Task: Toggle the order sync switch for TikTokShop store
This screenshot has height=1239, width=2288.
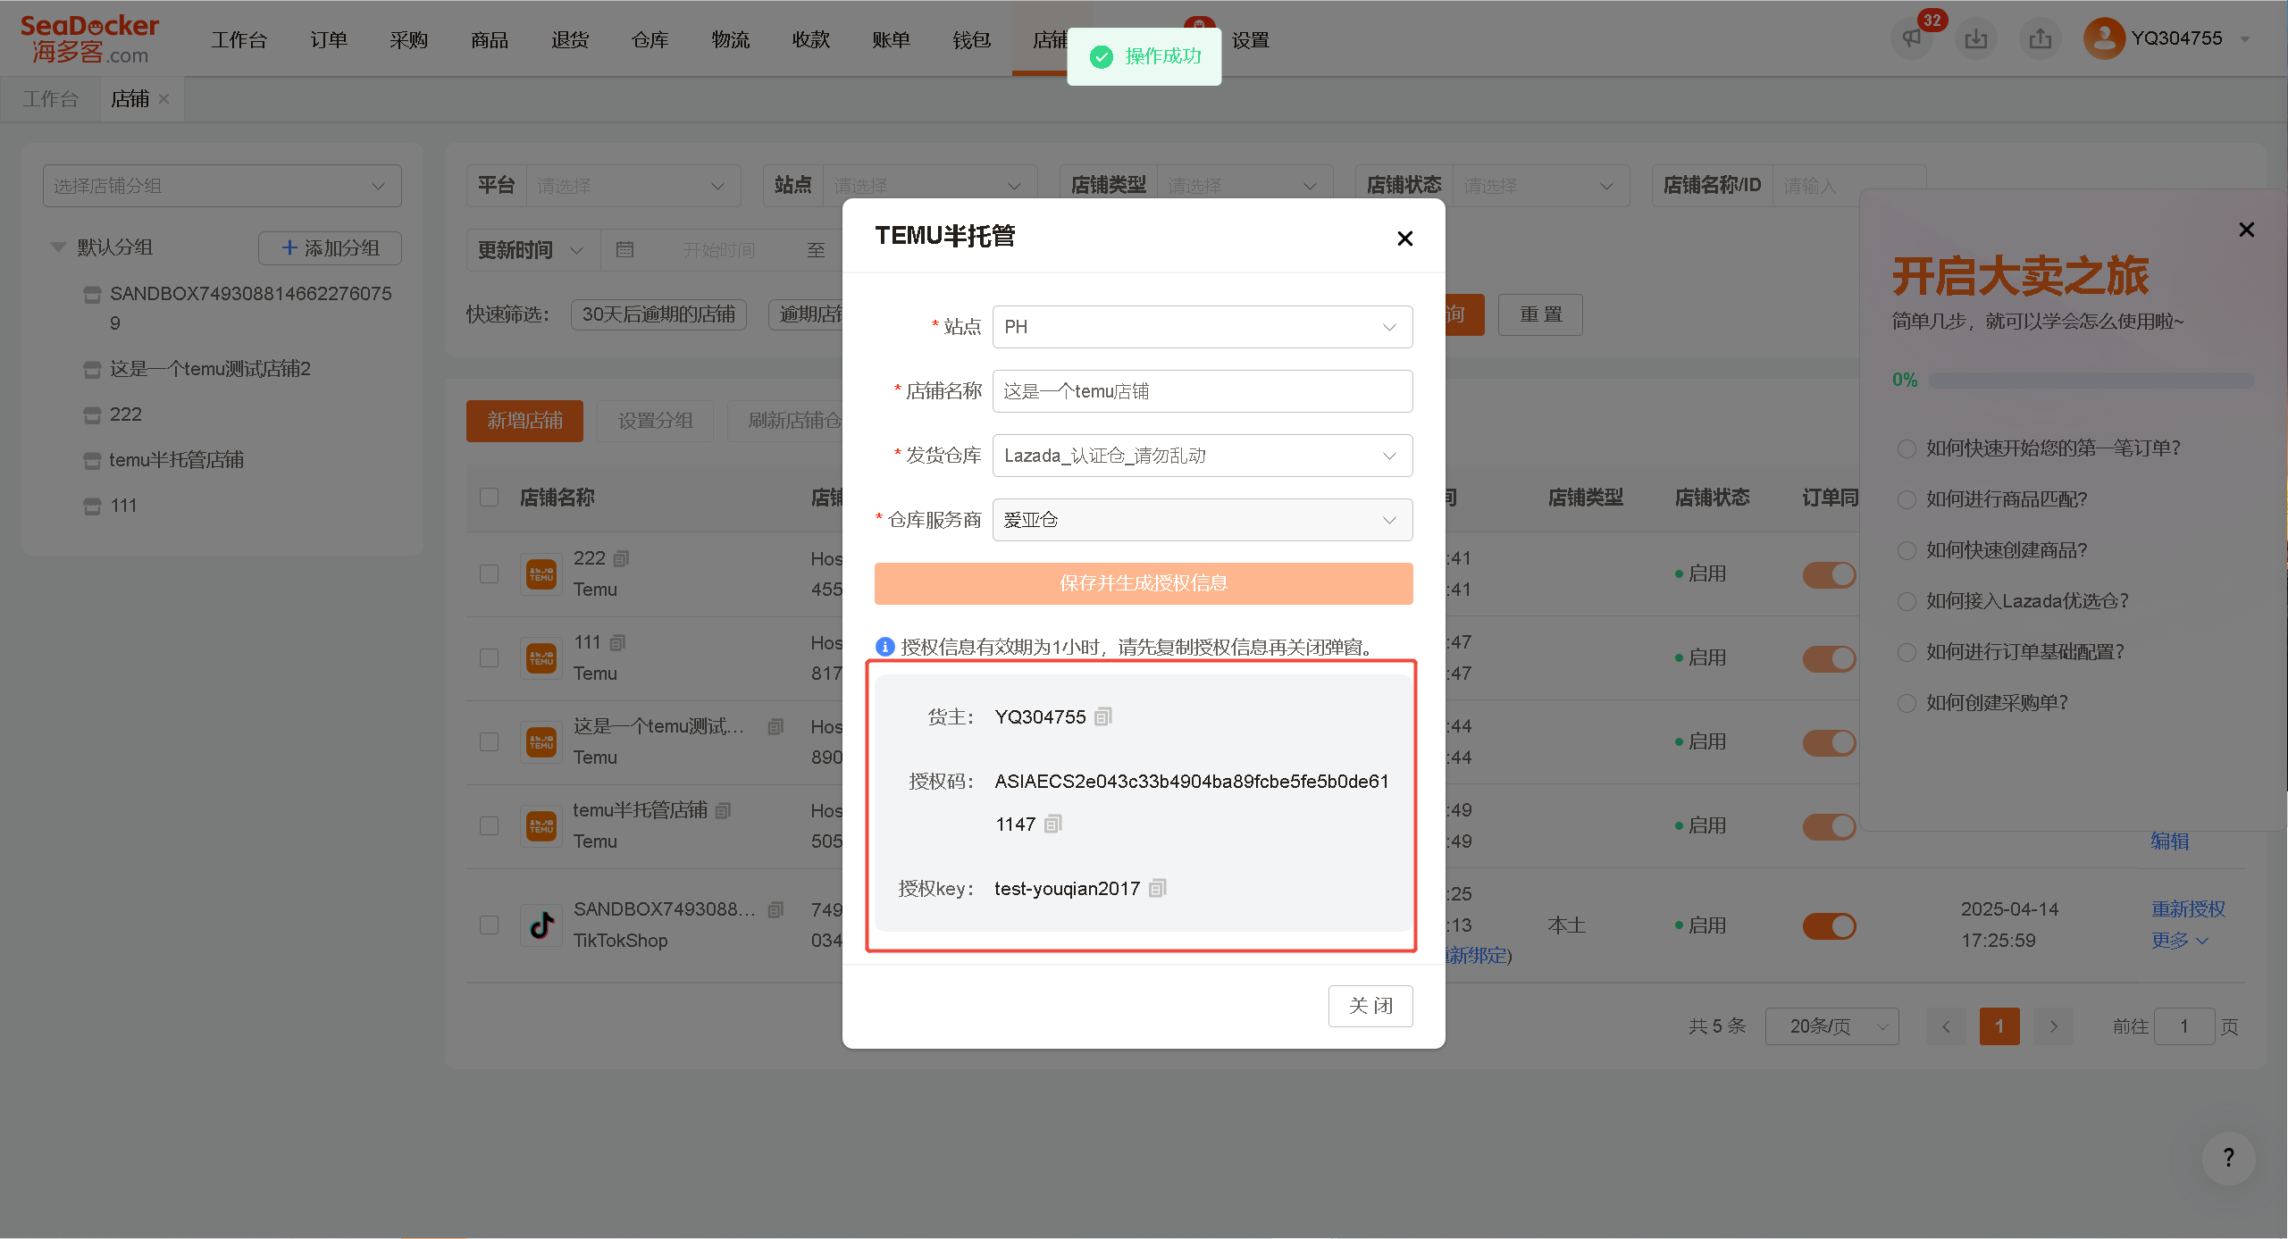Action: 1829,925
